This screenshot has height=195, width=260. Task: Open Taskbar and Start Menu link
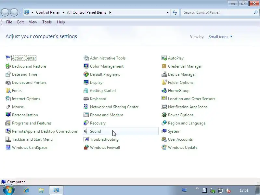pyautogui.click(x=32, y=139)
